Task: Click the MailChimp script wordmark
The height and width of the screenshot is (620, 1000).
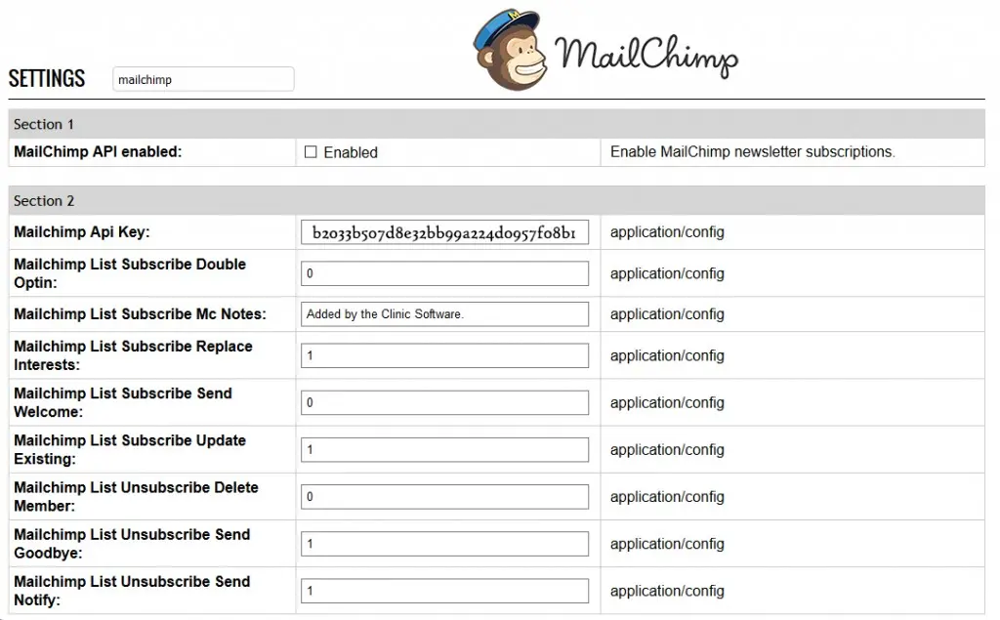Action: (x=646, y=55)
